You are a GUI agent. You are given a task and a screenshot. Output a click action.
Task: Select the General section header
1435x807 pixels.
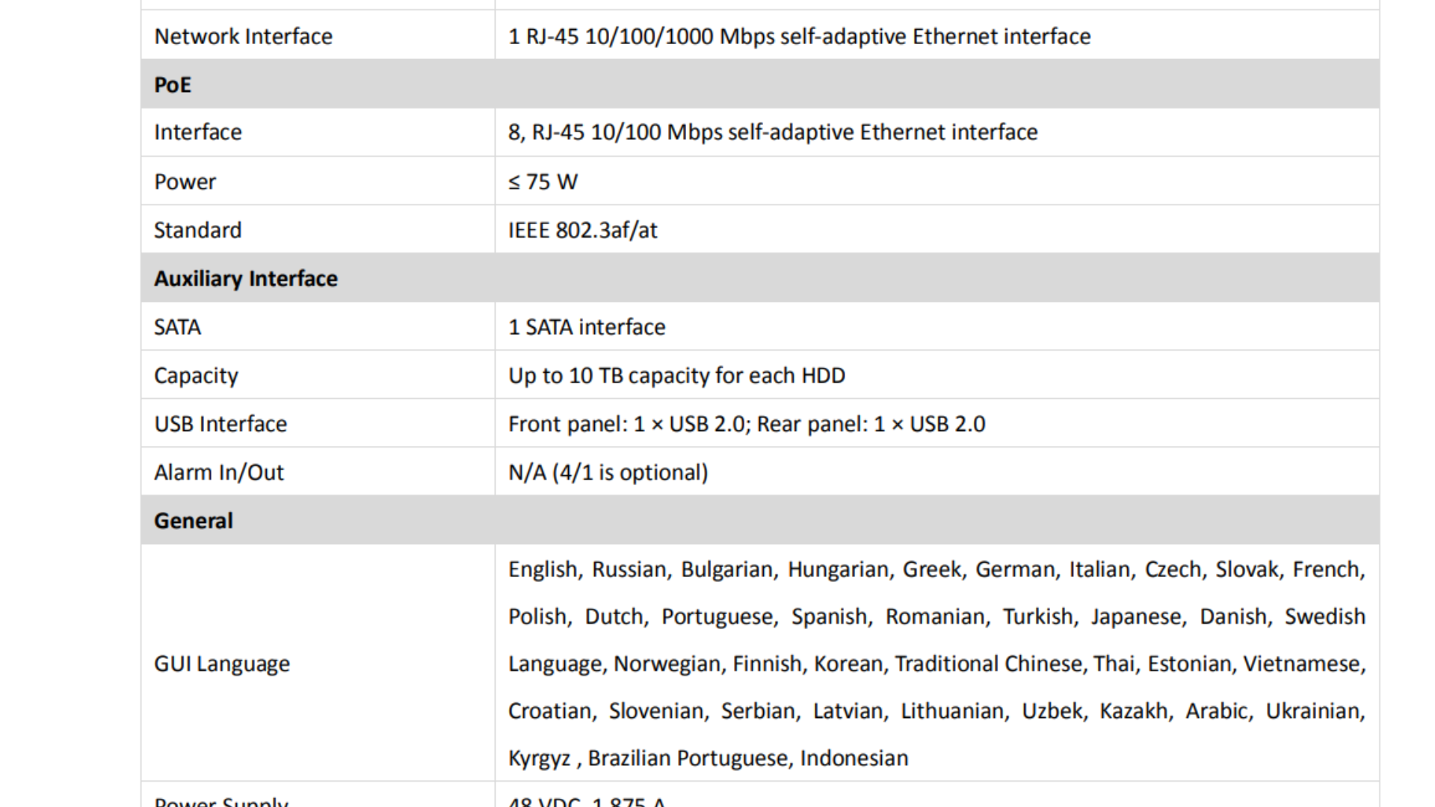click(x=760, y=520)
